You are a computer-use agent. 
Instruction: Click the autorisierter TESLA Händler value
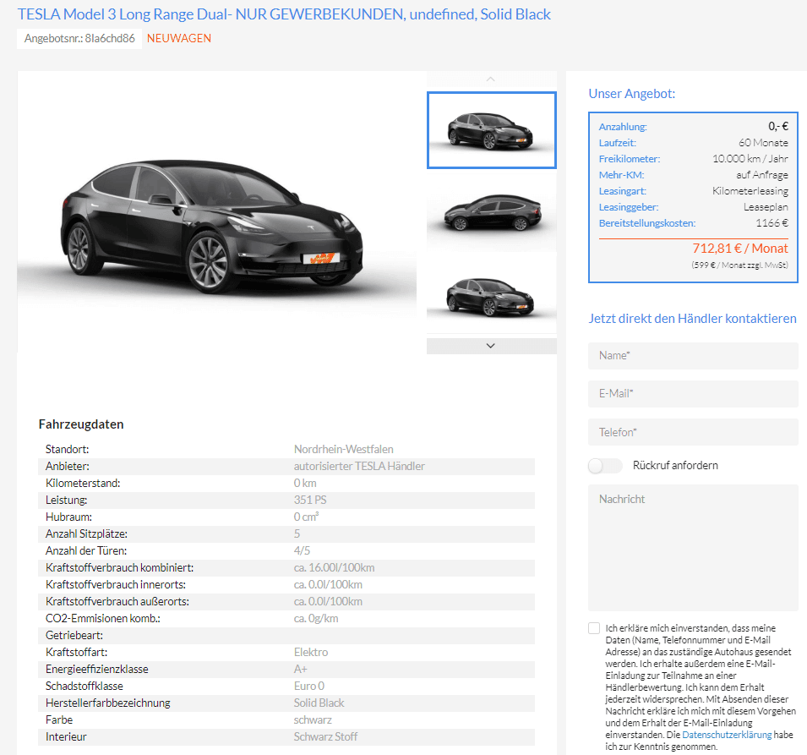359,467
